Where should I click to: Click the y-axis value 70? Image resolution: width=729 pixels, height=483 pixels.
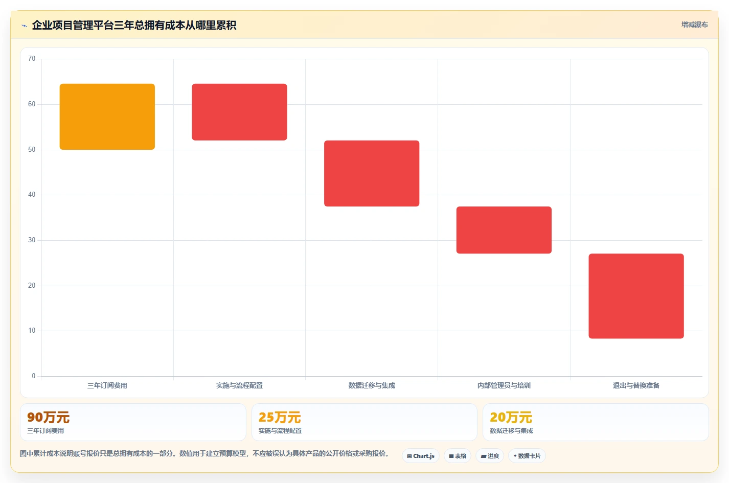pyautogui.click(x=32, y=59)
